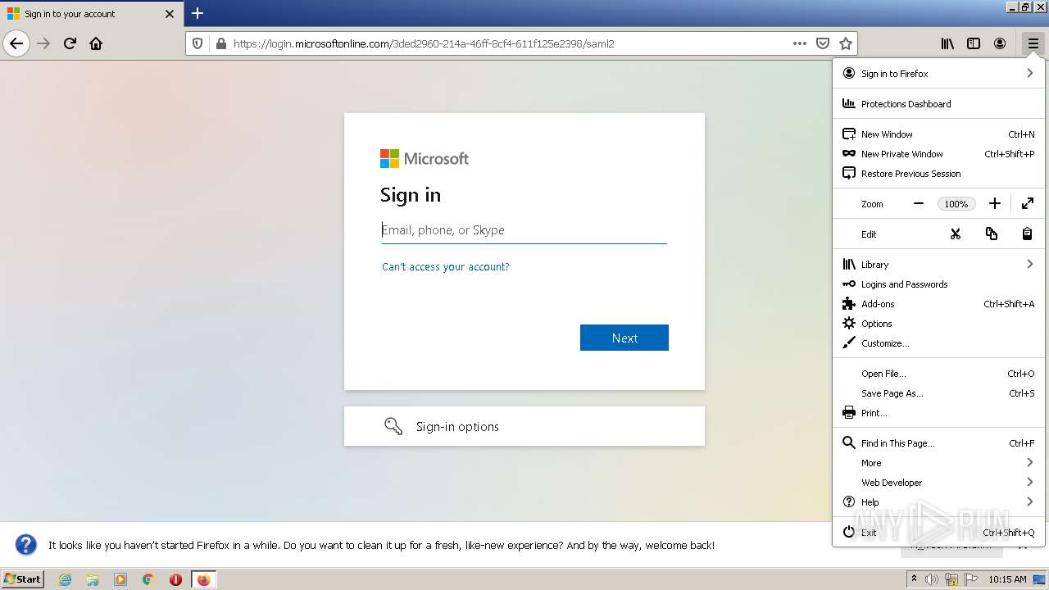Copy using the Edit row copy icon
Viewport: 1049px width, 590px height.
[x=991, y=234]
